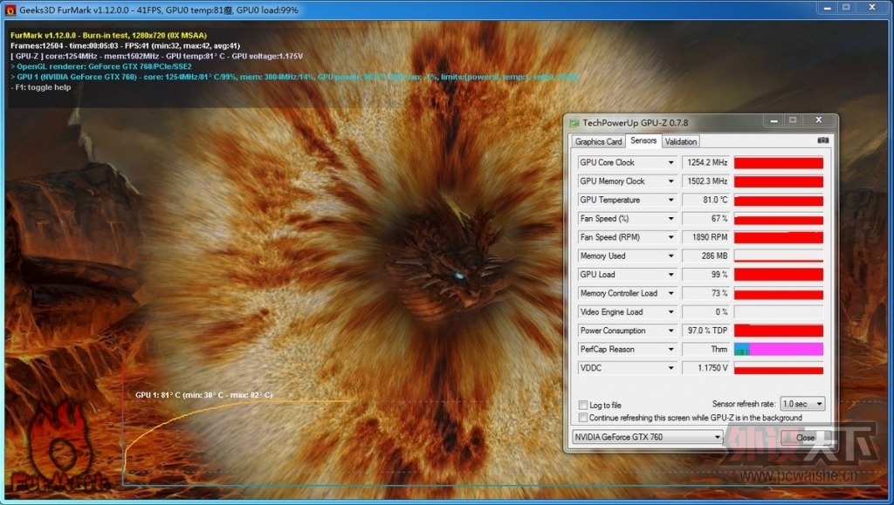Viewport: 894px width, 505px height.
Task: Open the Sensor refresh rate dropdown
Action: (802, 404)
